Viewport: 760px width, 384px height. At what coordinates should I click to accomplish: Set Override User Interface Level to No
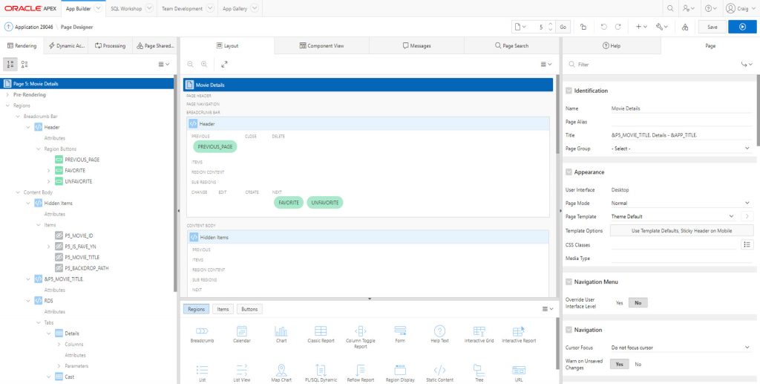(638, 302)
